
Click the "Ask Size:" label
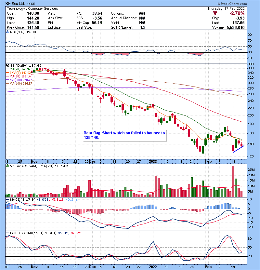[55, 18]
